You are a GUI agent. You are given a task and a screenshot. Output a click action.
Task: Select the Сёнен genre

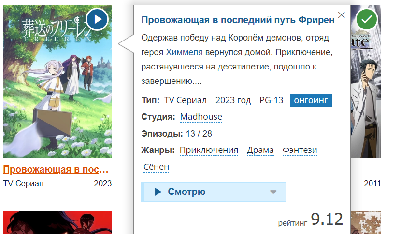tap(156, 167)
